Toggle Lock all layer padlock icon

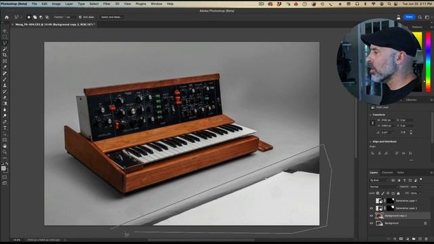398,193
